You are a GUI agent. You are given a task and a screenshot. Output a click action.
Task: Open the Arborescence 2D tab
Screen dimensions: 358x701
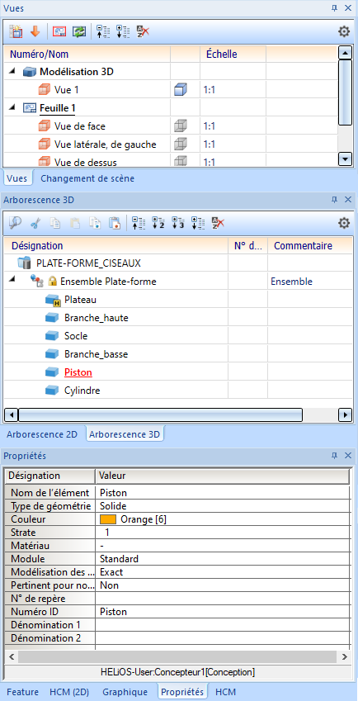(x=42, y=434)
